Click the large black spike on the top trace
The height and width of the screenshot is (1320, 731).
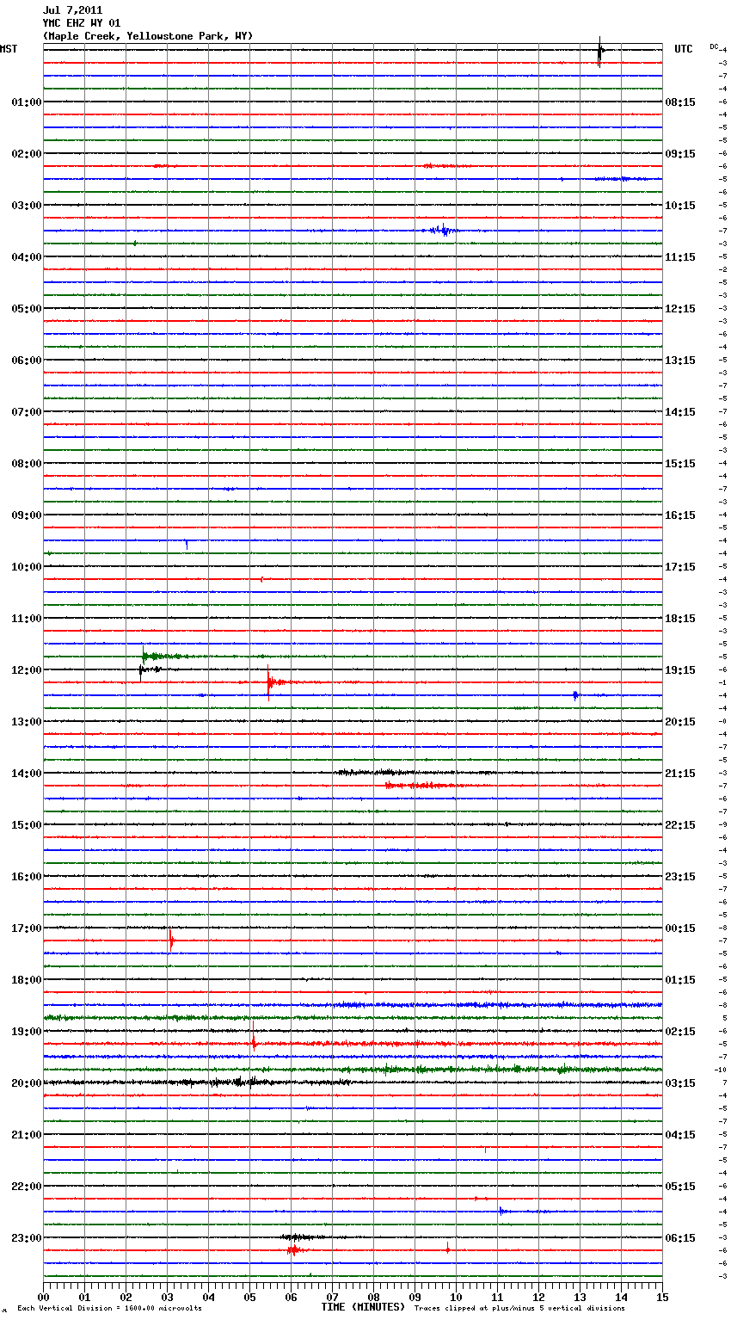[x=599, y=51]
